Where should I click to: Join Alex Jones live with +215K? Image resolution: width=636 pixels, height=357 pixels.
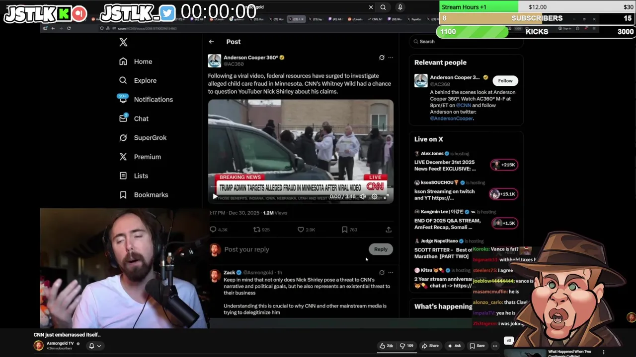[x=504, y=165]
